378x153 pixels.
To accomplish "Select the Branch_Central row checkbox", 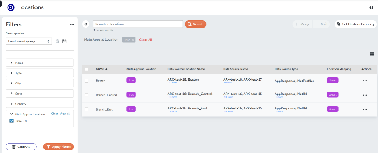I will pos(87,95).
